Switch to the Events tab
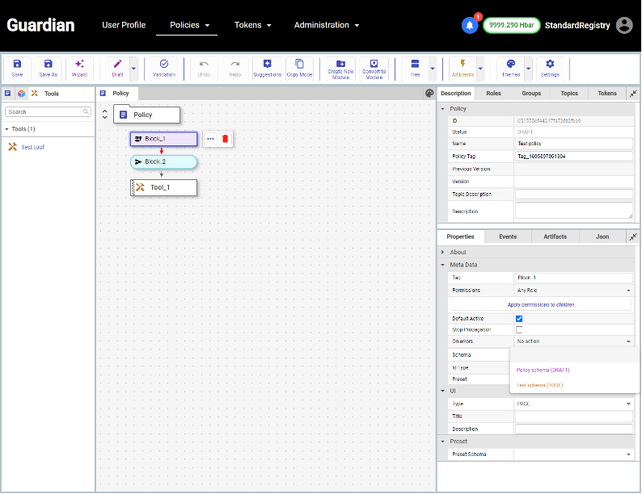Screen dimensions: 642x494 tap(508, 237)
